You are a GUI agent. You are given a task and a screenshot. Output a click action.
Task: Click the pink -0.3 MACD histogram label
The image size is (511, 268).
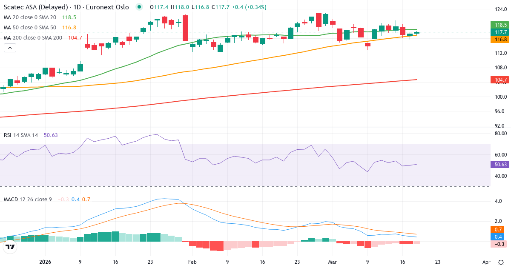[497, 244]
